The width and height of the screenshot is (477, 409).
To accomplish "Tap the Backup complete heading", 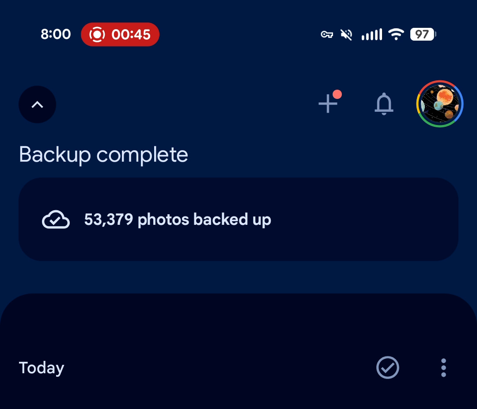I will [x=104, y=155].
